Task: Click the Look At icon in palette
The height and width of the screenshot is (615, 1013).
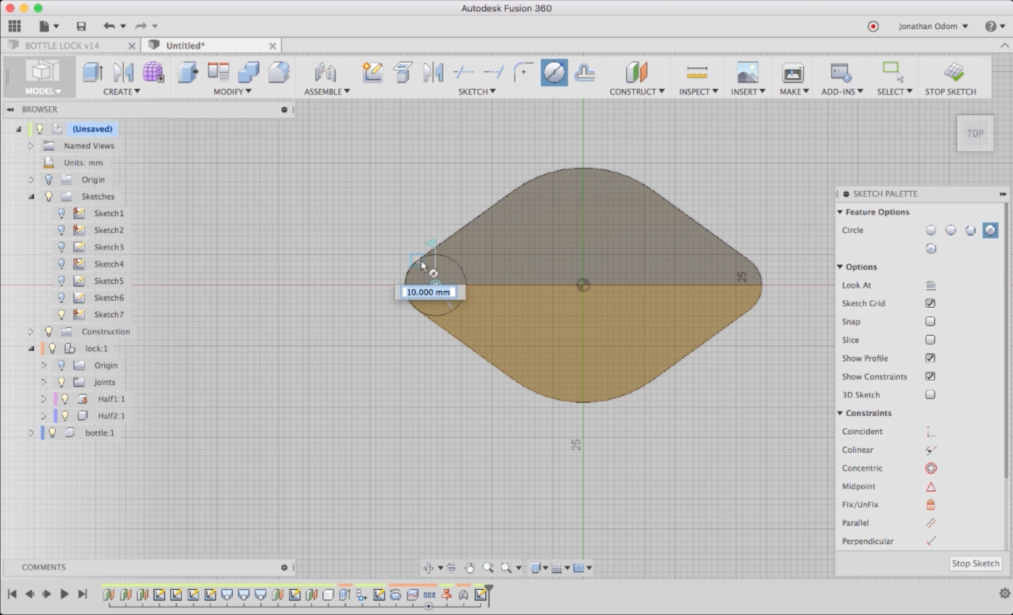Action: click(x=930, y=285)
